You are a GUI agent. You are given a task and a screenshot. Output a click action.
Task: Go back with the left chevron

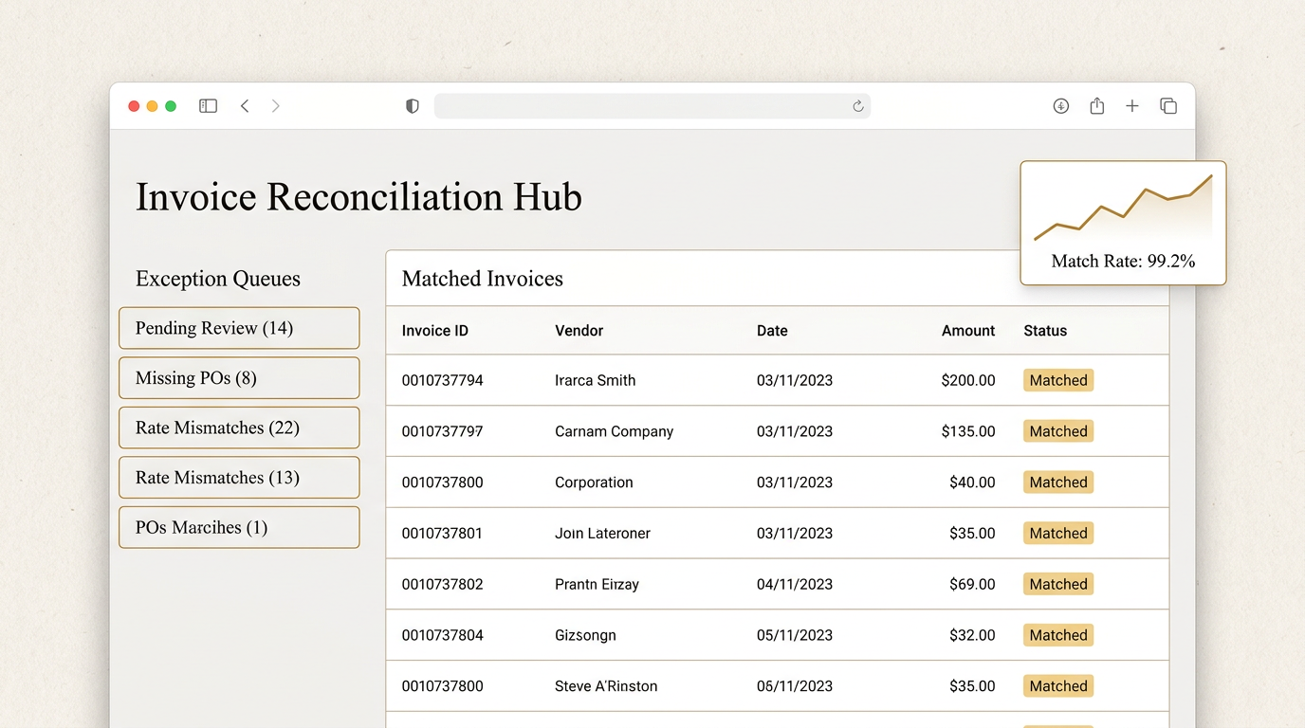[x=245, y=106]
